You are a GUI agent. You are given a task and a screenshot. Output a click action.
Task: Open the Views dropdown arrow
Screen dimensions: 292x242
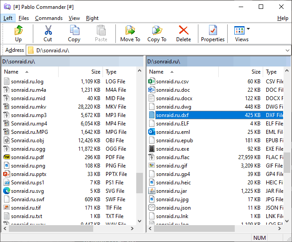pos(248,29)
